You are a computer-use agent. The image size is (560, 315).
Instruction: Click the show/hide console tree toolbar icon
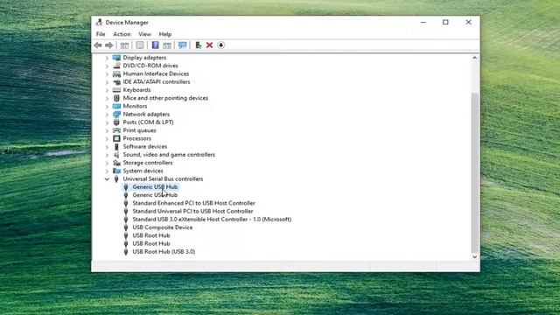124,45
